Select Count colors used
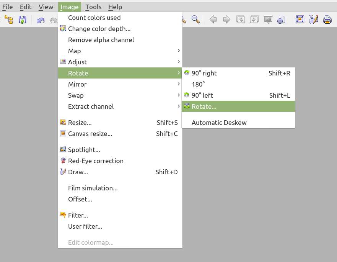 point(120,18)
